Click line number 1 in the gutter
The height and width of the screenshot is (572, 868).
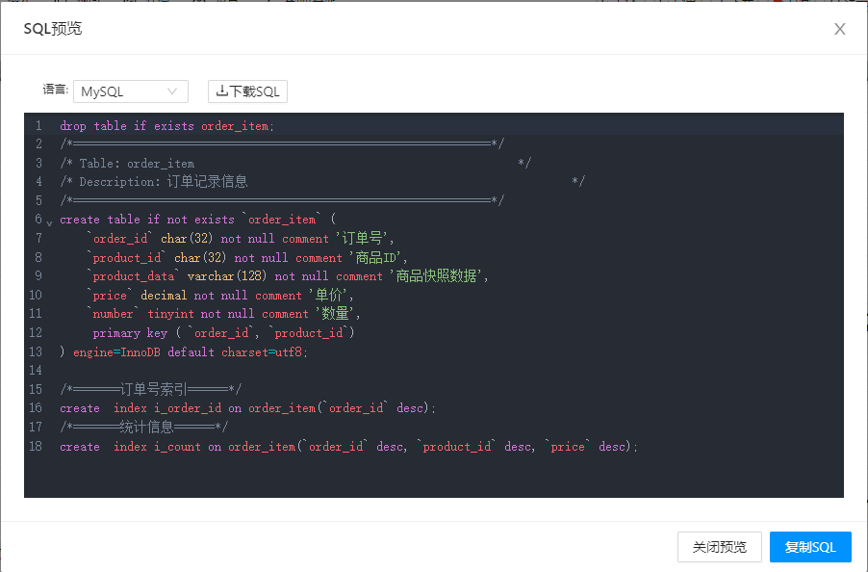(38, 126)
